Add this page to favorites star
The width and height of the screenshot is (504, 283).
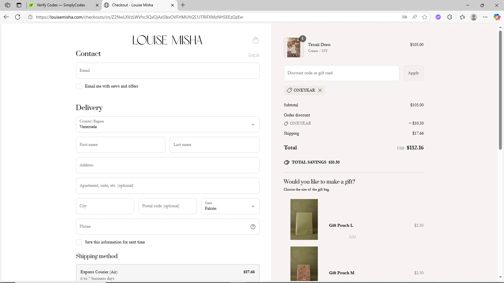(425, 17)
